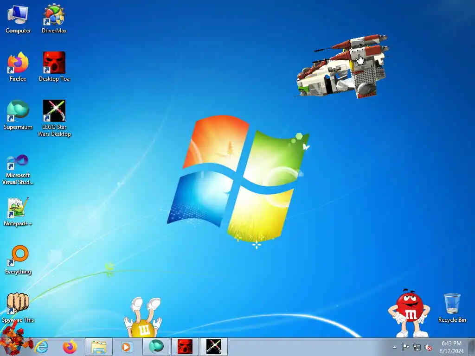The width and height of the screenshot is (475, 356).
Task: Click the muted volume tray icon
Action: [428, 348]
